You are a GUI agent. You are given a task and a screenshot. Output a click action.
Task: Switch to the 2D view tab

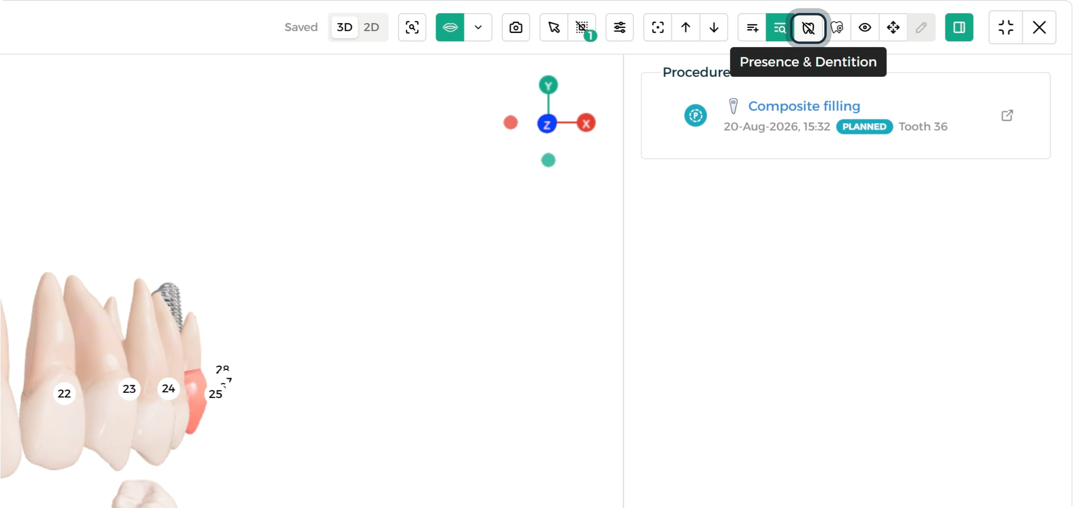coord(372,27)
